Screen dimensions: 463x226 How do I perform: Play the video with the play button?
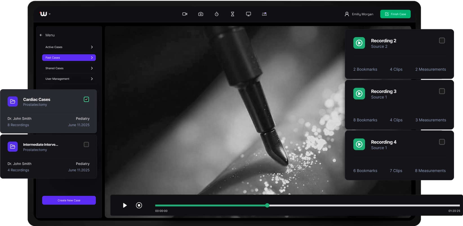click(x=125, y=205)
